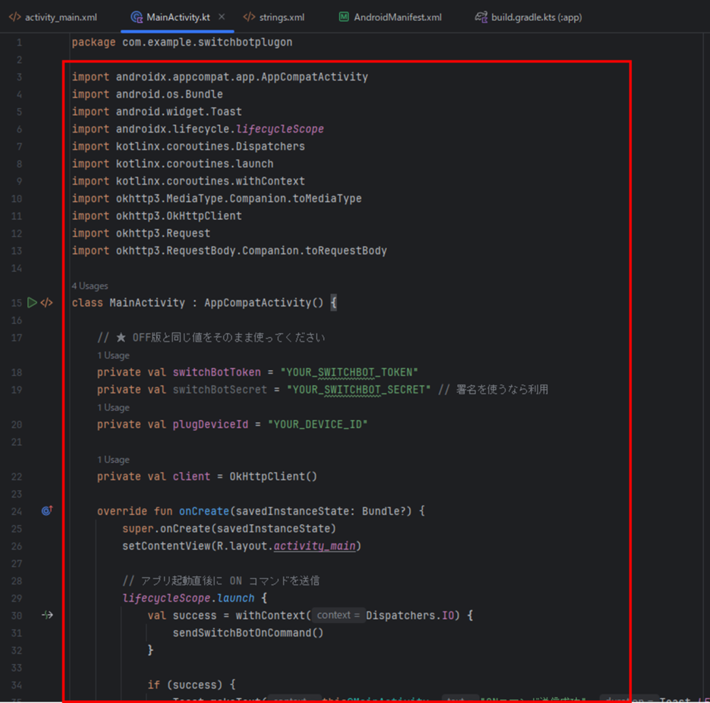This screenshot has height=703, width=710.
Task: Click the manifest icon on AndroidManifest.xml tab
Action: [x=344, y=17]
